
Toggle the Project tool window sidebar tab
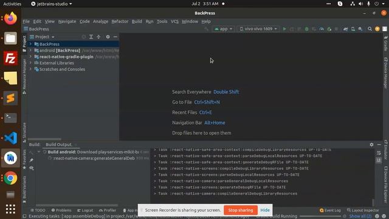click(24, 43)
